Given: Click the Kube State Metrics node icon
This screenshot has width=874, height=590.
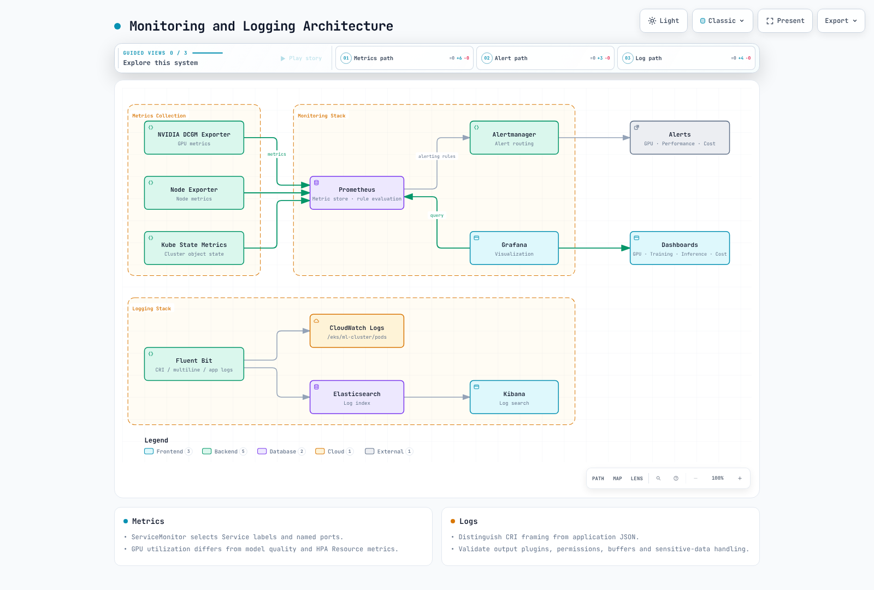Looking at the screenshot, I should pos(151,238).
